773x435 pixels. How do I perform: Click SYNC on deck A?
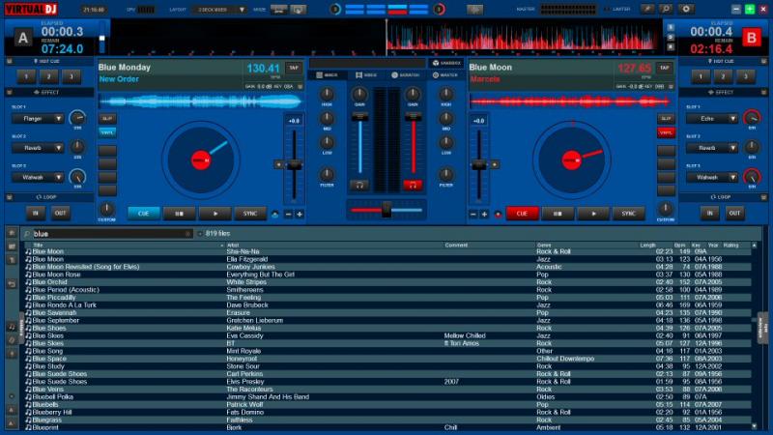pos(250,213)
